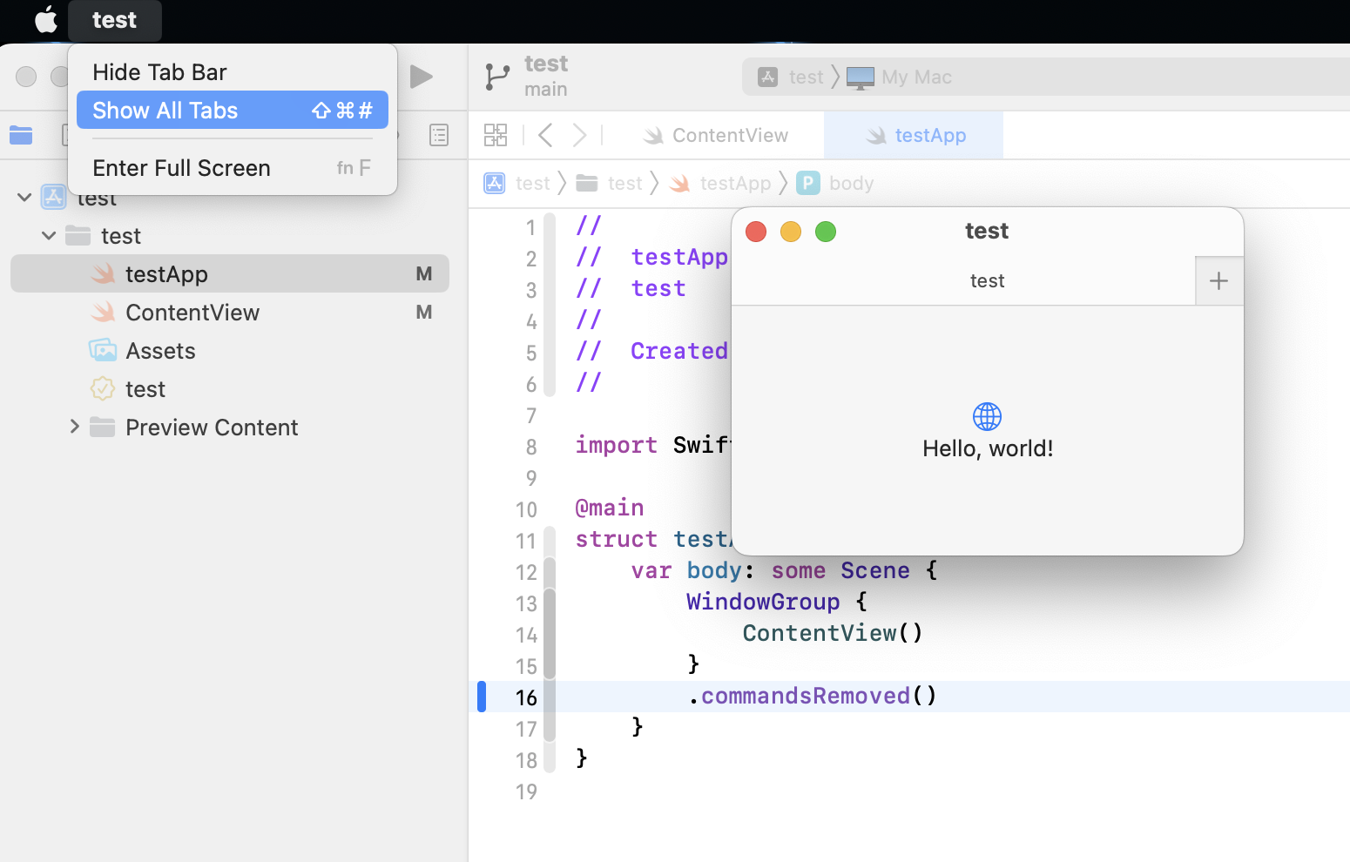Select ContentView in the navigator
Image resolution: width=1350 pixels, height=862 pixels.
(230, 313)
